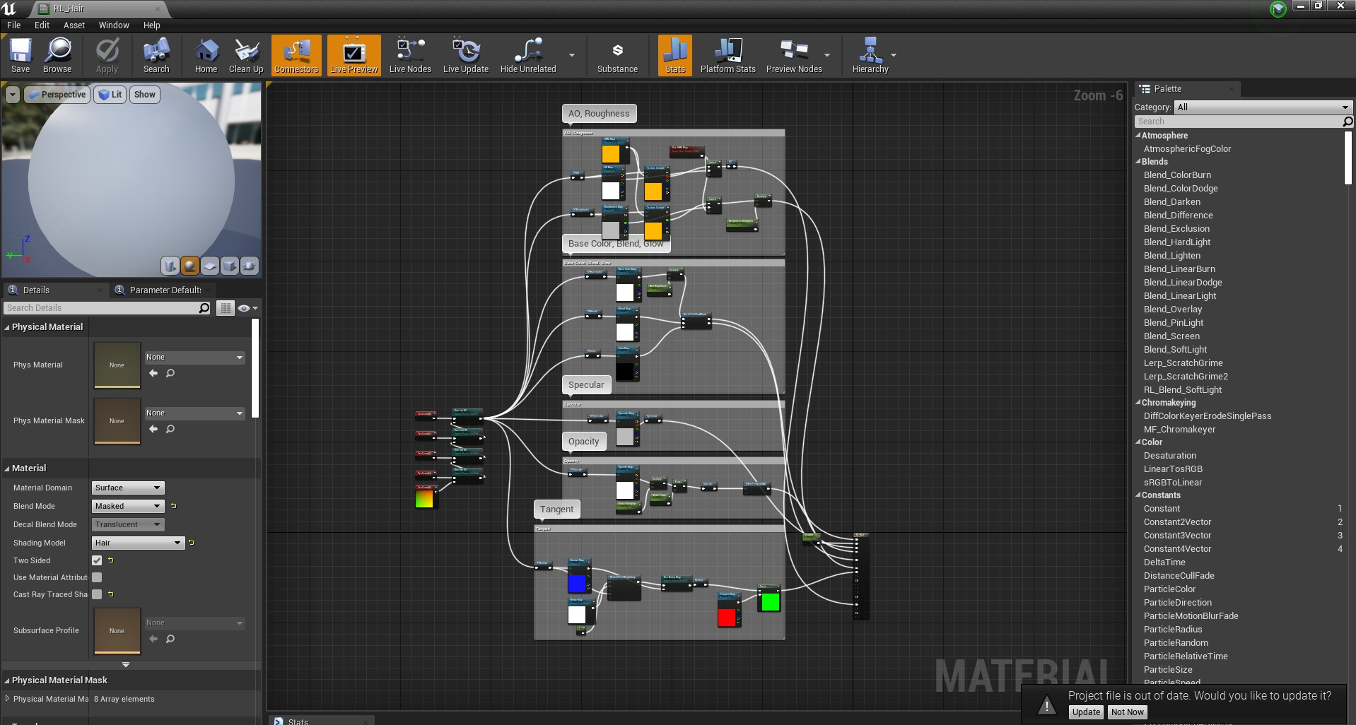Browse to Phys Material asset magnifier icon
Image resolution: width=1356 pixels, height=725 pixels.
170,373
